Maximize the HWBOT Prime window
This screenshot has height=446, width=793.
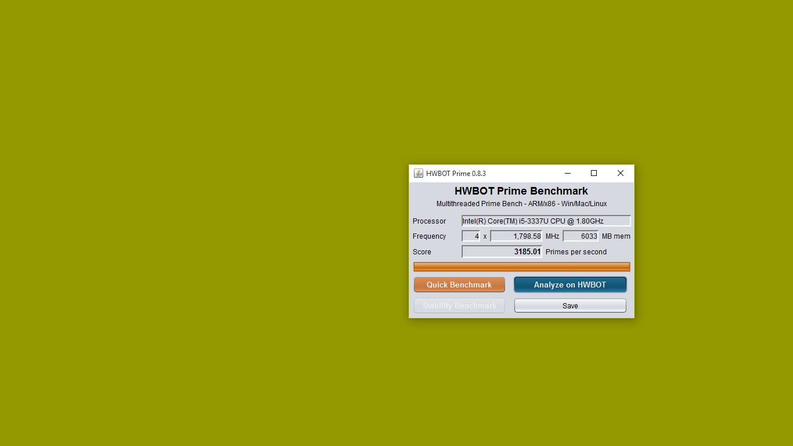click(x=594, y=173)
